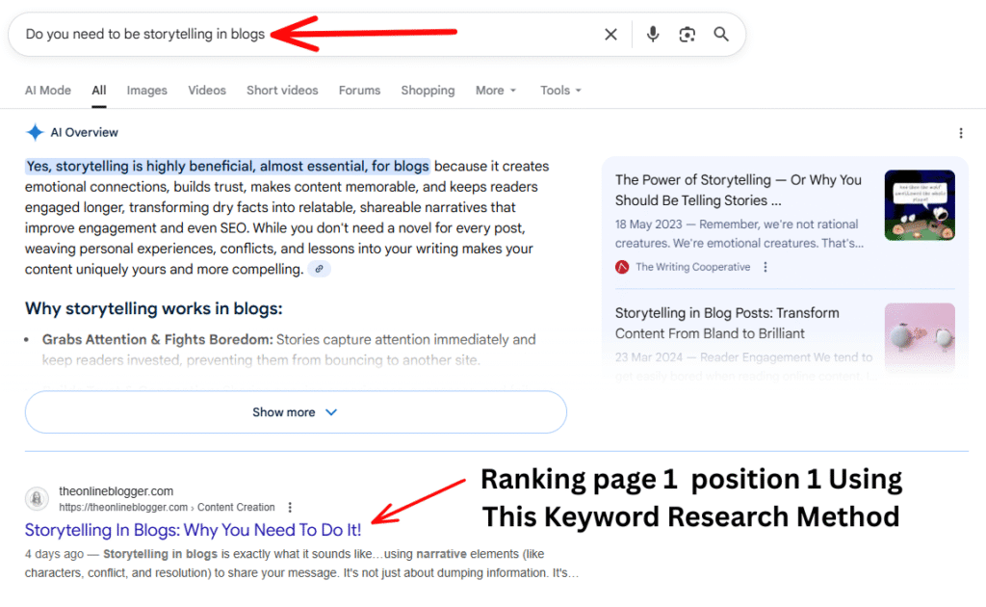Open the share icon after the AI summary
The width and height of the screenshot is (986, 607).
[319, 268]
